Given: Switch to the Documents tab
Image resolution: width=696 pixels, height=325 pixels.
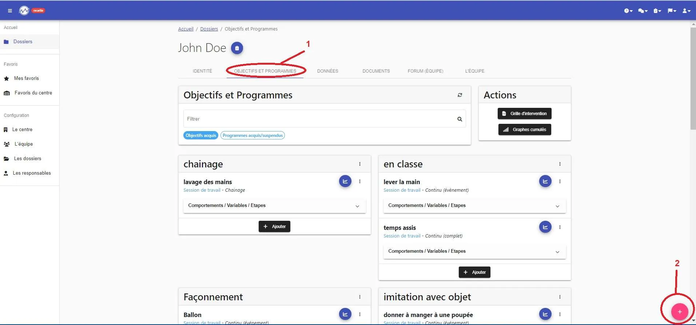Looking at the screenshot, I should (x=376, y=71).
